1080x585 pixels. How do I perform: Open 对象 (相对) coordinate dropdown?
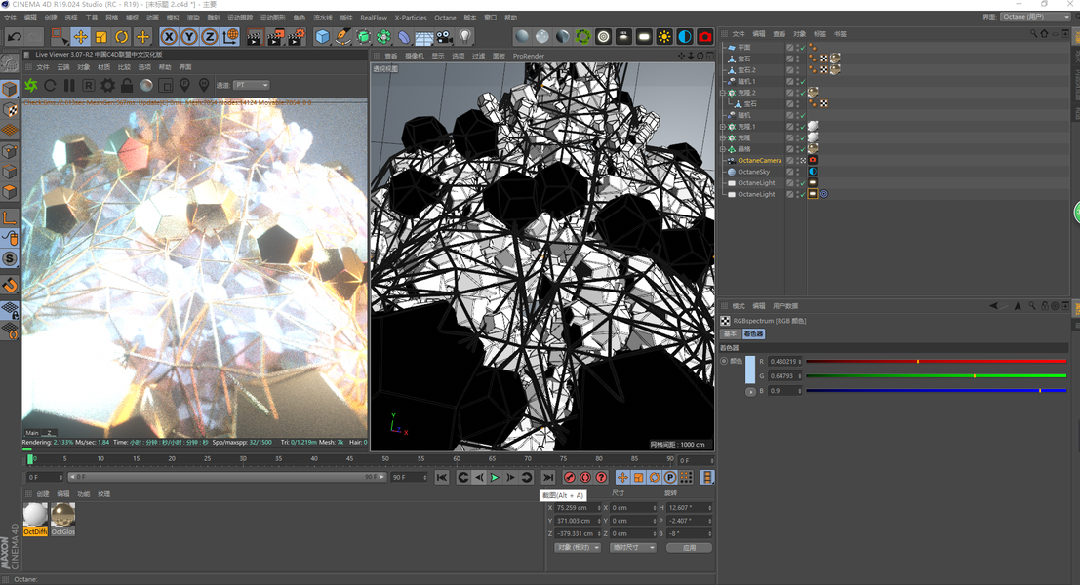click(578, 548)
